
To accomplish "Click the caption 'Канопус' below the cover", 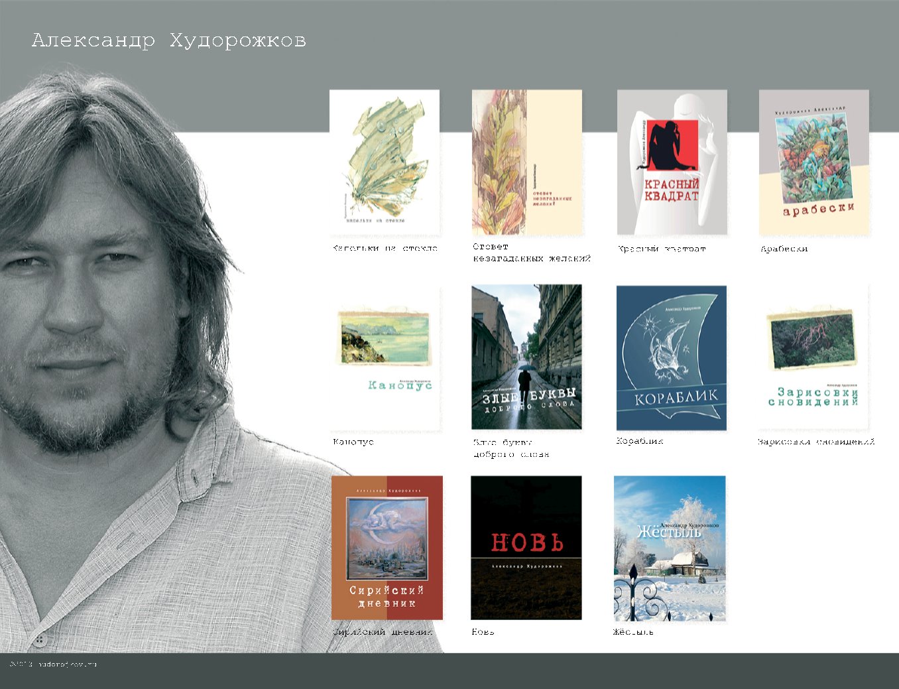I will [x=353, y=442].
